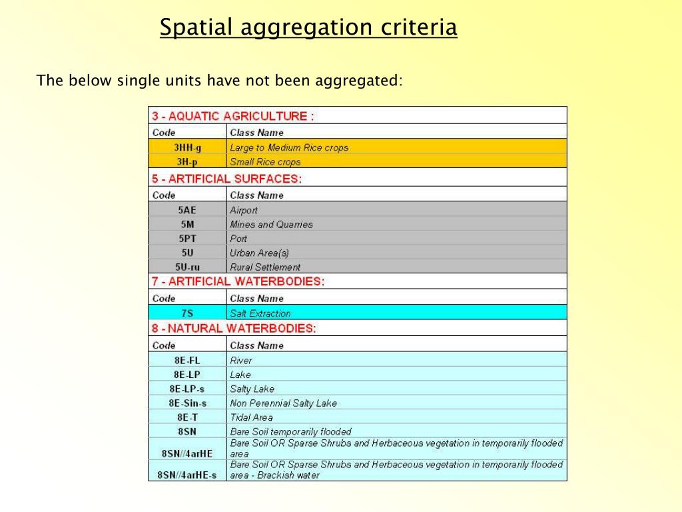
Task: Click 'Mines and Quarries' cell
Action: (x=397, y=224)
